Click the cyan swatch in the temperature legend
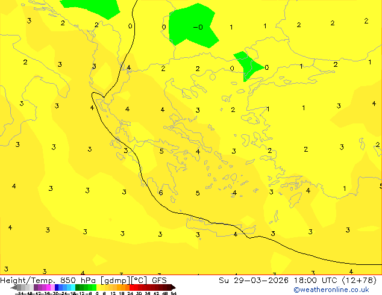Screen dimensions: 382x295 coord(73,287)
